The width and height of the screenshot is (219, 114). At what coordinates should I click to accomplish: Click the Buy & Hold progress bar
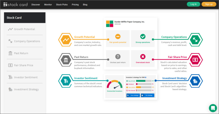point(144,81)
